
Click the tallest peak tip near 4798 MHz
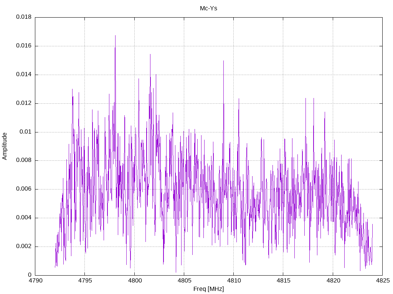115,36
